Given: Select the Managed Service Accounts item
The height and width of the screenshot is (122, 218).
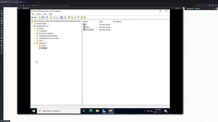Looking at the screenshot, I should tap(49, 38).
